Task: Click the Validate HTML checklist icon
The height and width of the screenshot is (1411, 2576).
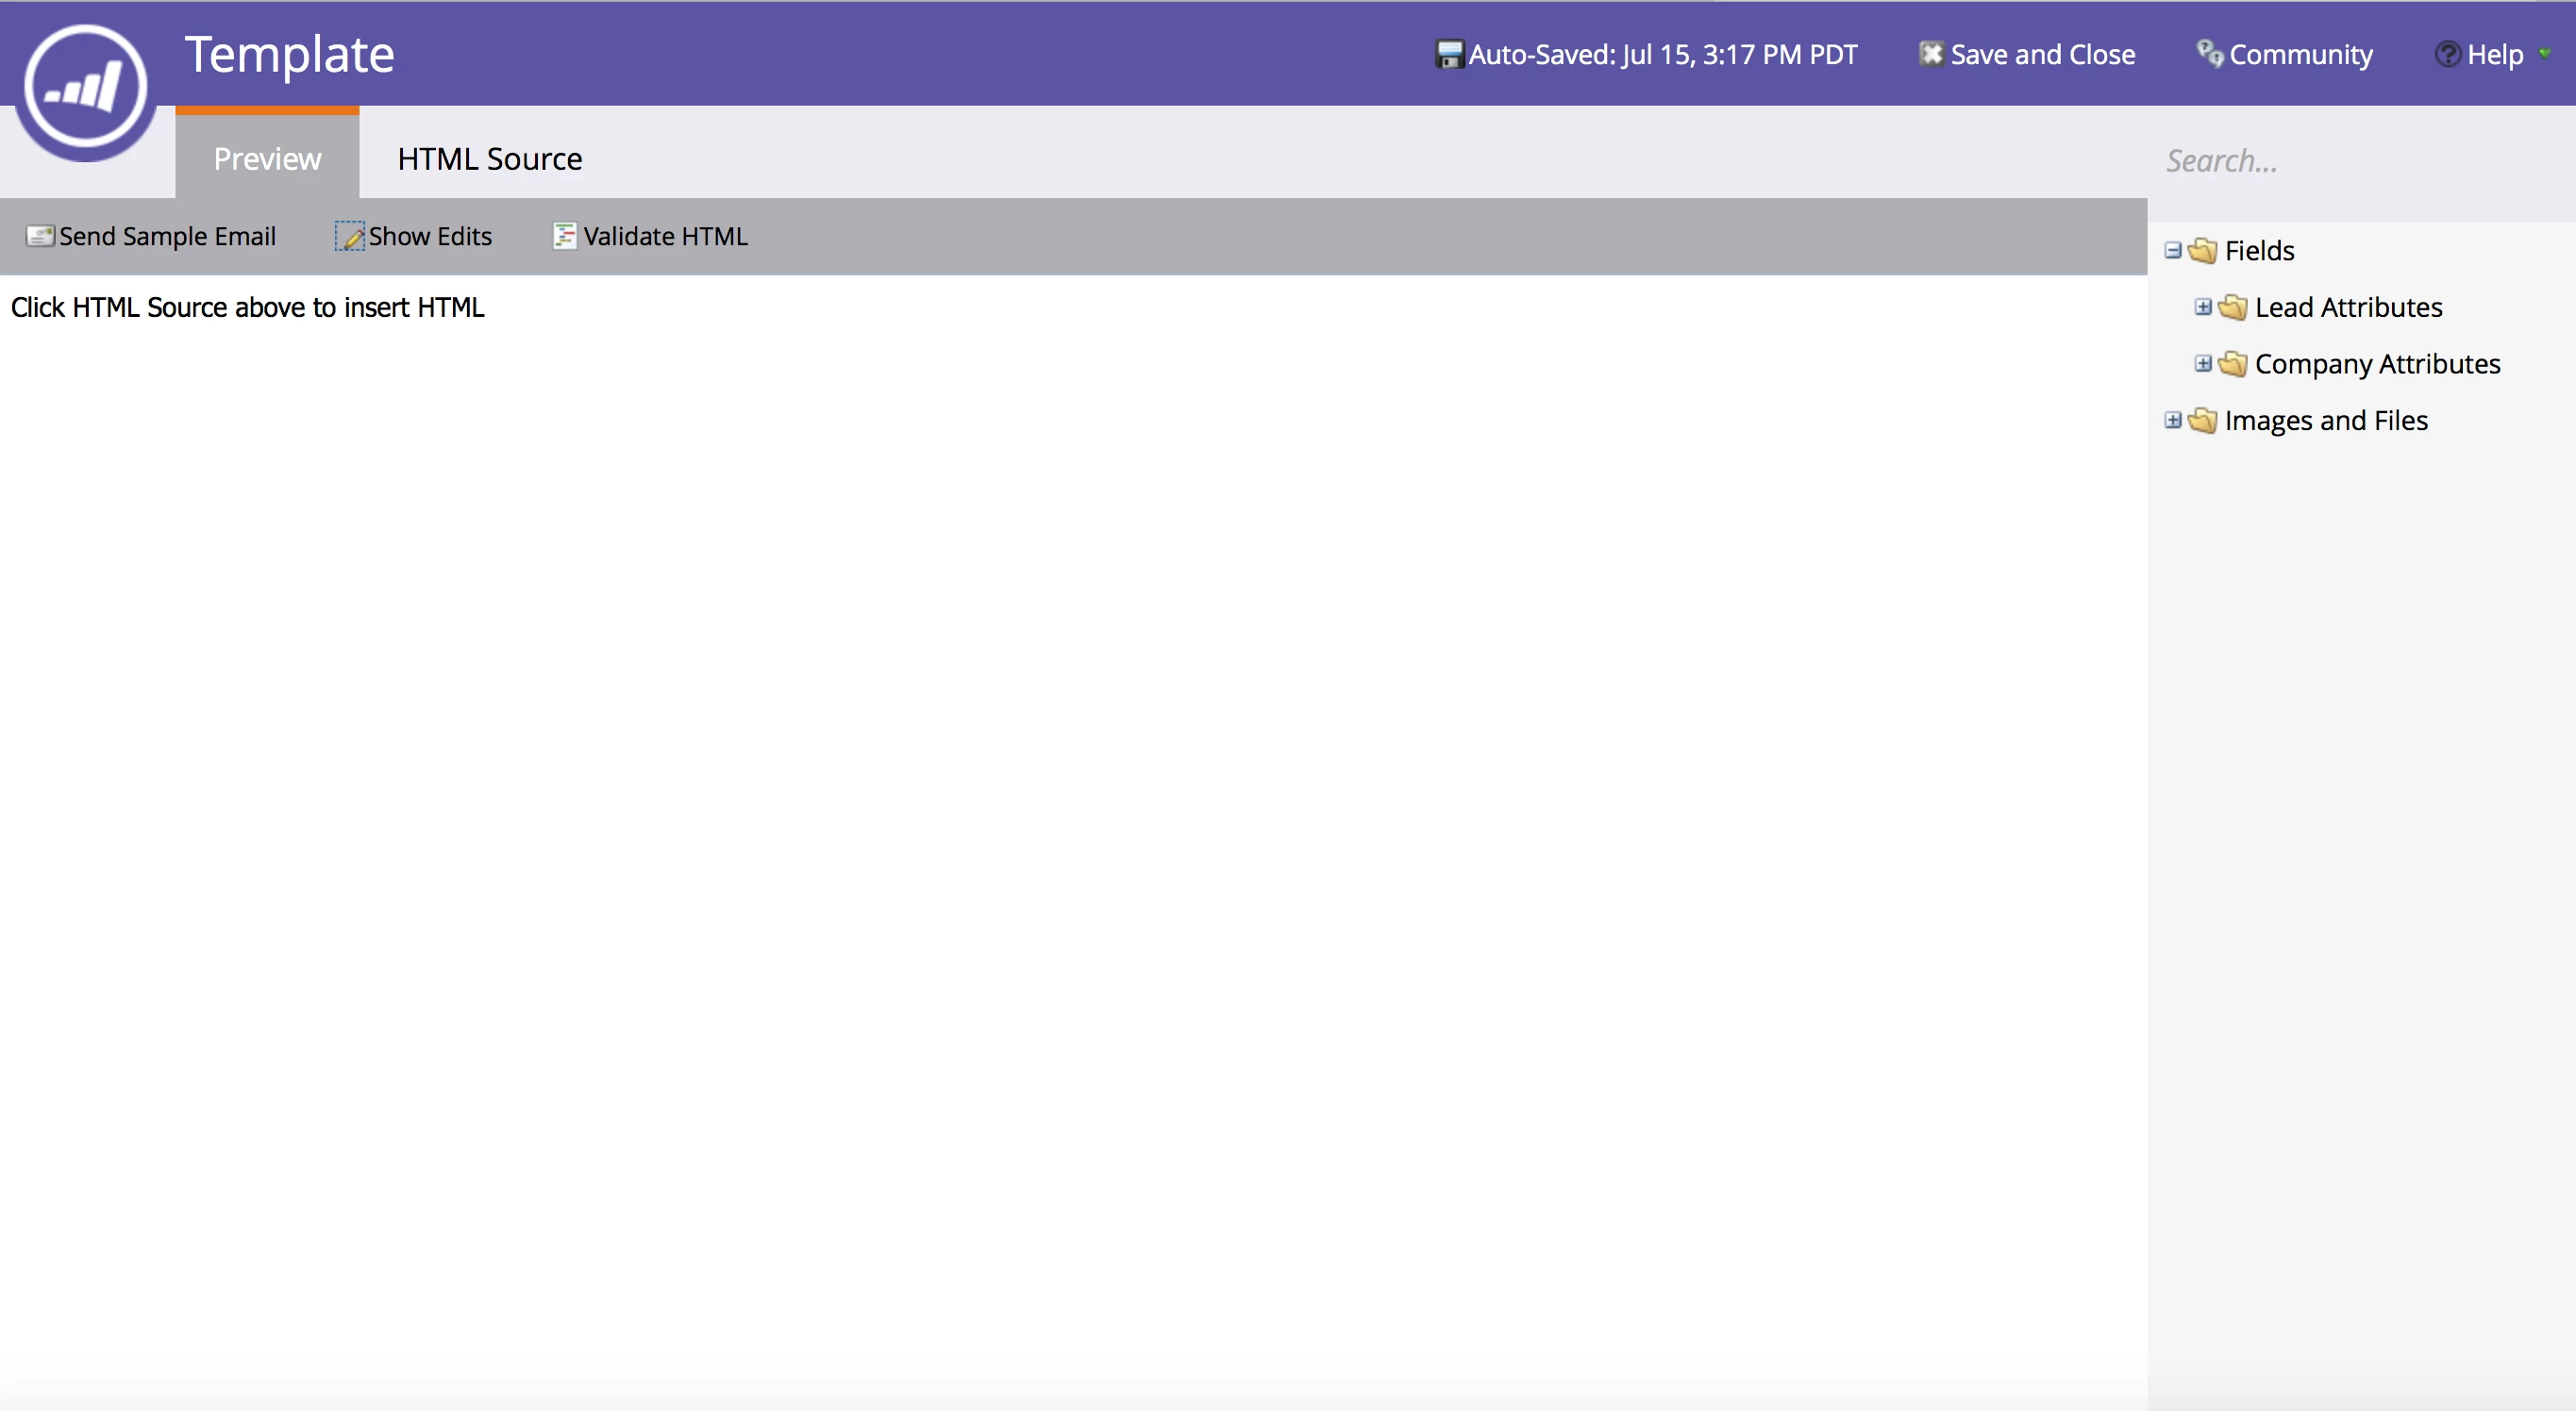Action: click(x=564, y=236)
